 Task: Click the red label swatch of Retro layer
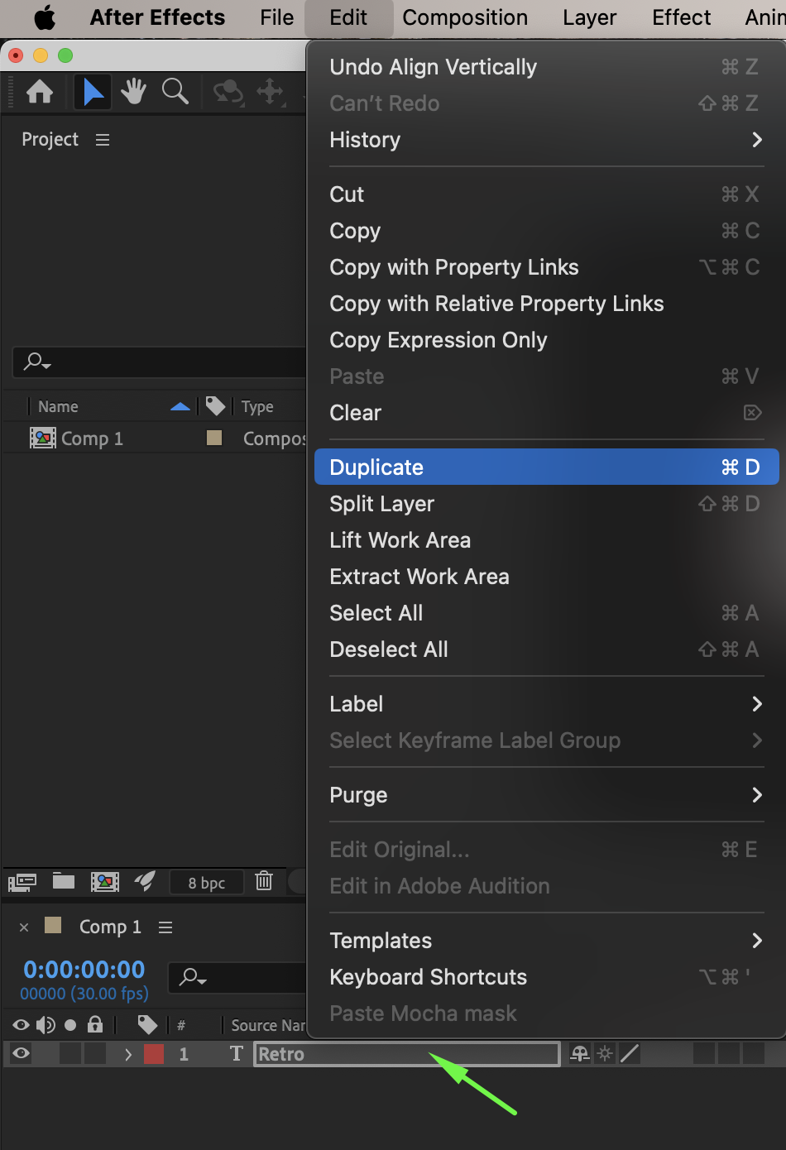[154, 1054]
